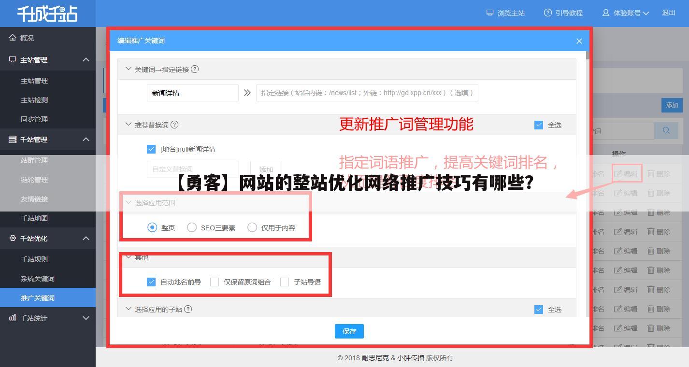Click 添加 button on background page

point(672,105)
